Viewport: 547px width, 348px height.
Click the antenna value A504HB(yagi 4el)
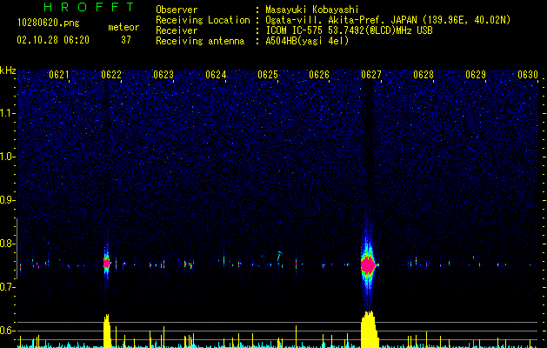point(307,41)
